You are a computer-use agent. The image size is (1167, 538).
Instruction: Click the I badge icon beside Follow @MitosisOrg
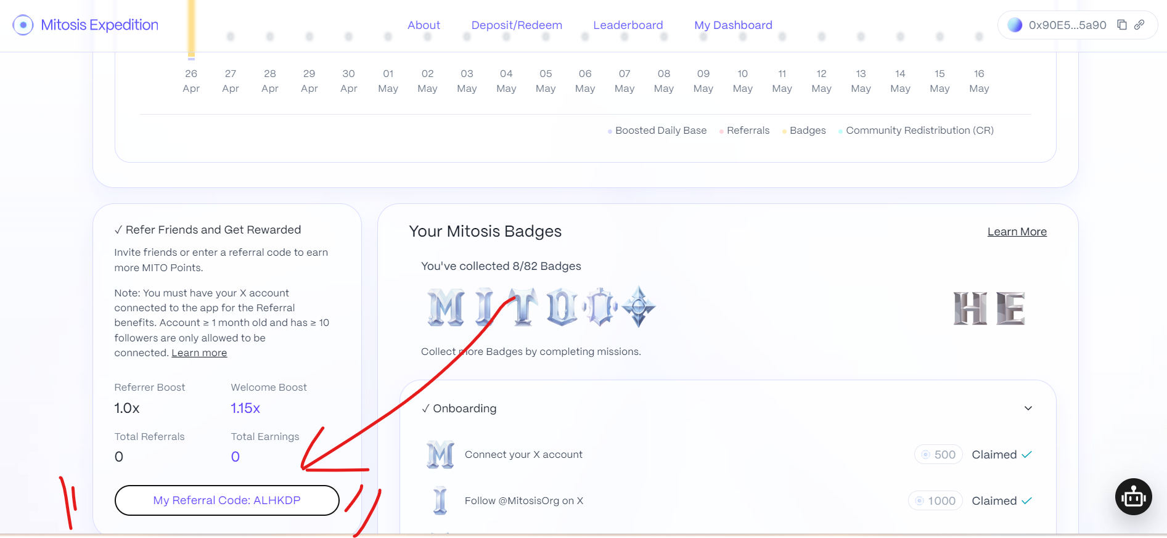point(440,500)
